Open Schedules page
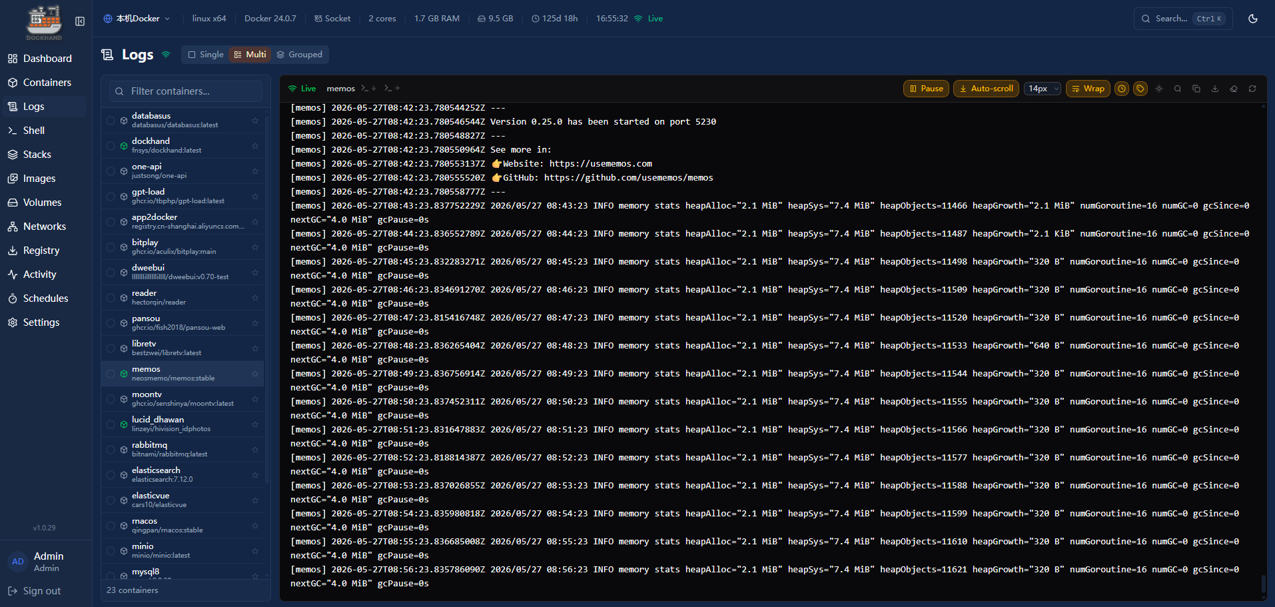Image resolution: width=1275 pixels, height=607 pixels. 44,299
